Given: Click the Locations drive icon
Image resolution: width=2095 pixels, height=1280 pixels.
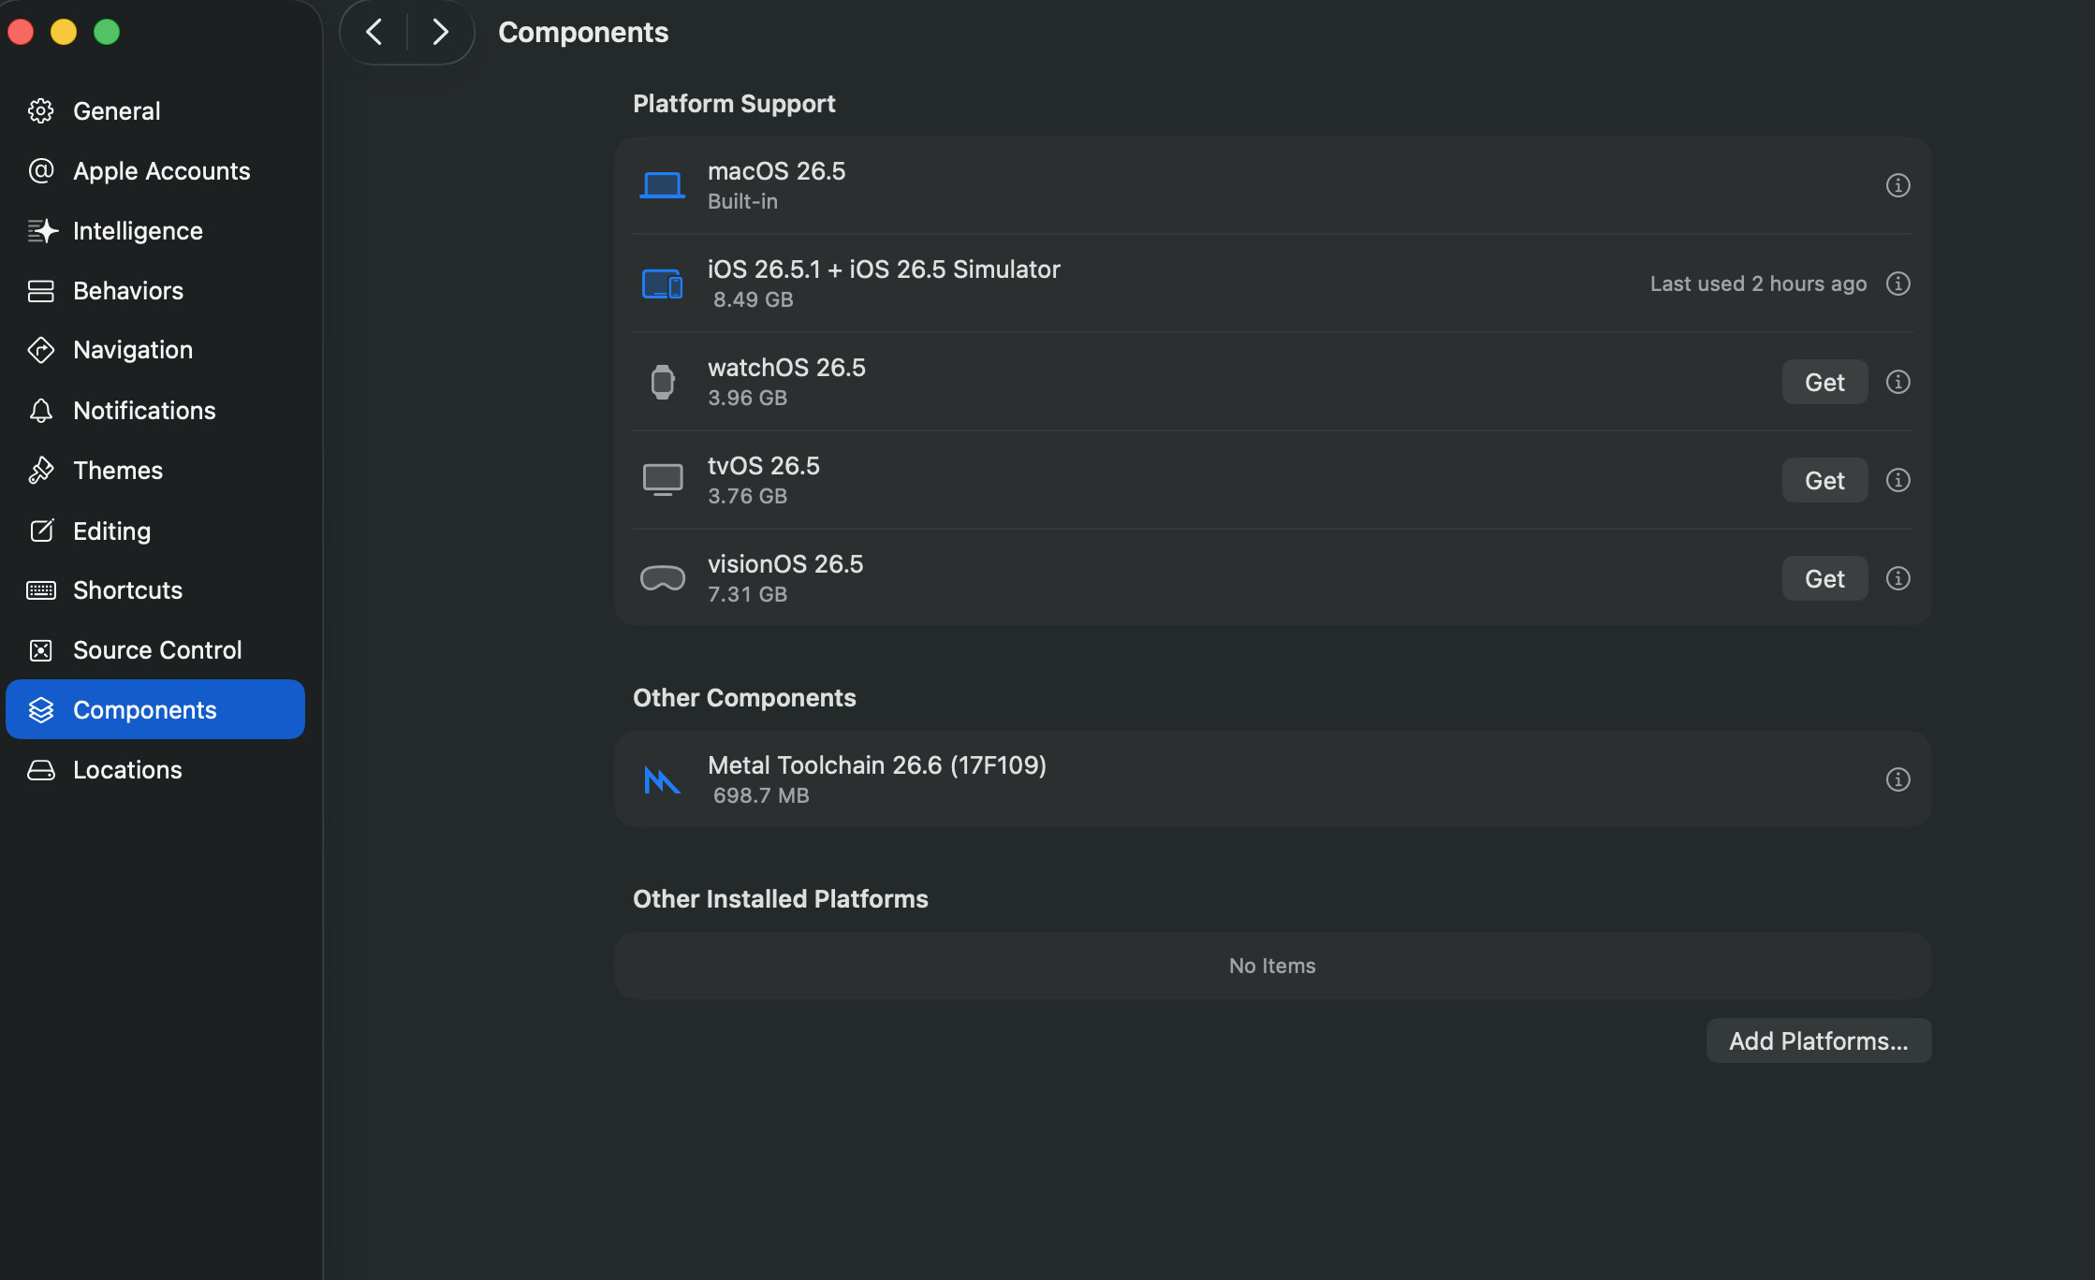Looking at the screenshot, I should pos(41,769).
